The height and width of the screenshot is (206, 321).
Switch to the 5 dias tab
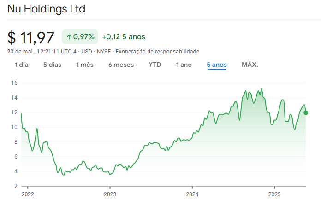(x=52, y=65)
